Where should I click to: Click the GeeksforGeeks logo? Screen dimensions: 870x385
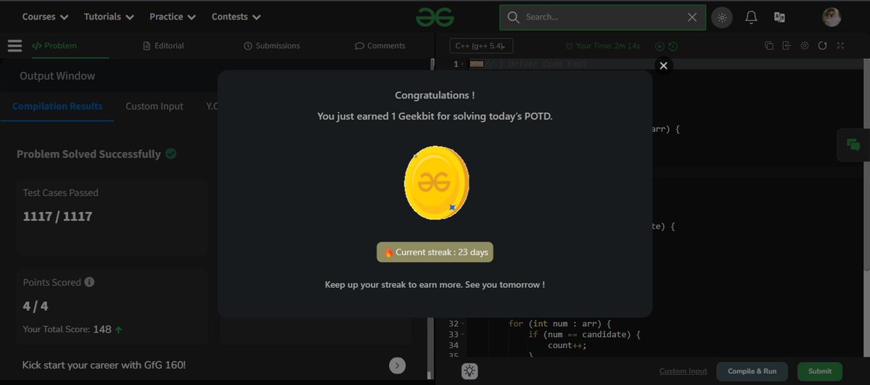435,17
